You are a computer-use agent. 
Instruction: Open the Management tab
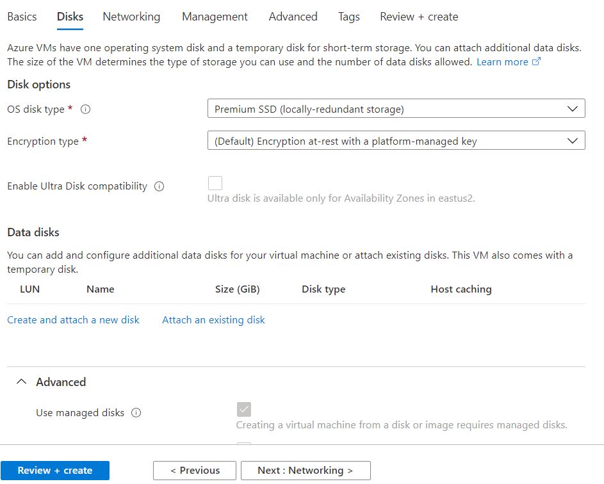click(215, 17)
